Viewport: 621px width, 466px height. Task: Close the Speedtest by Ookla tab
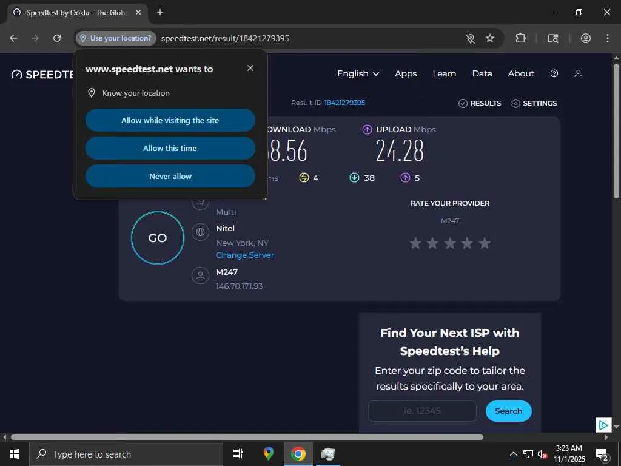[138, 12]
